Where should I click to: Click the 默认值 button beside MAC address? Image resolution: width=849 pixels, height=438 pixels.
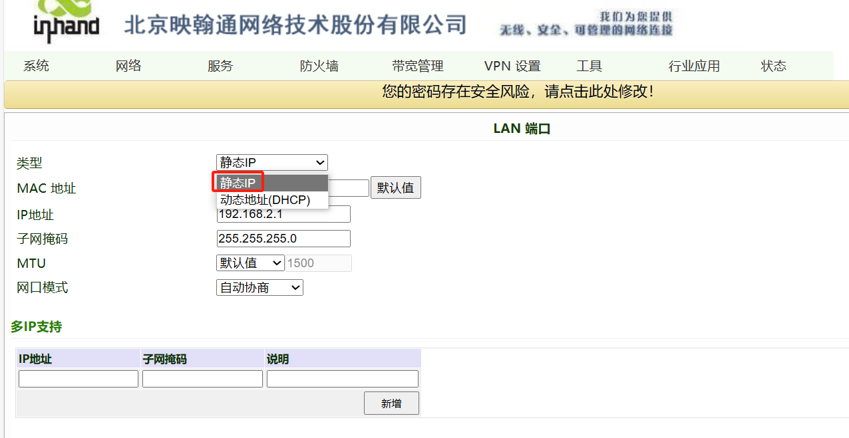click(396, 188)
